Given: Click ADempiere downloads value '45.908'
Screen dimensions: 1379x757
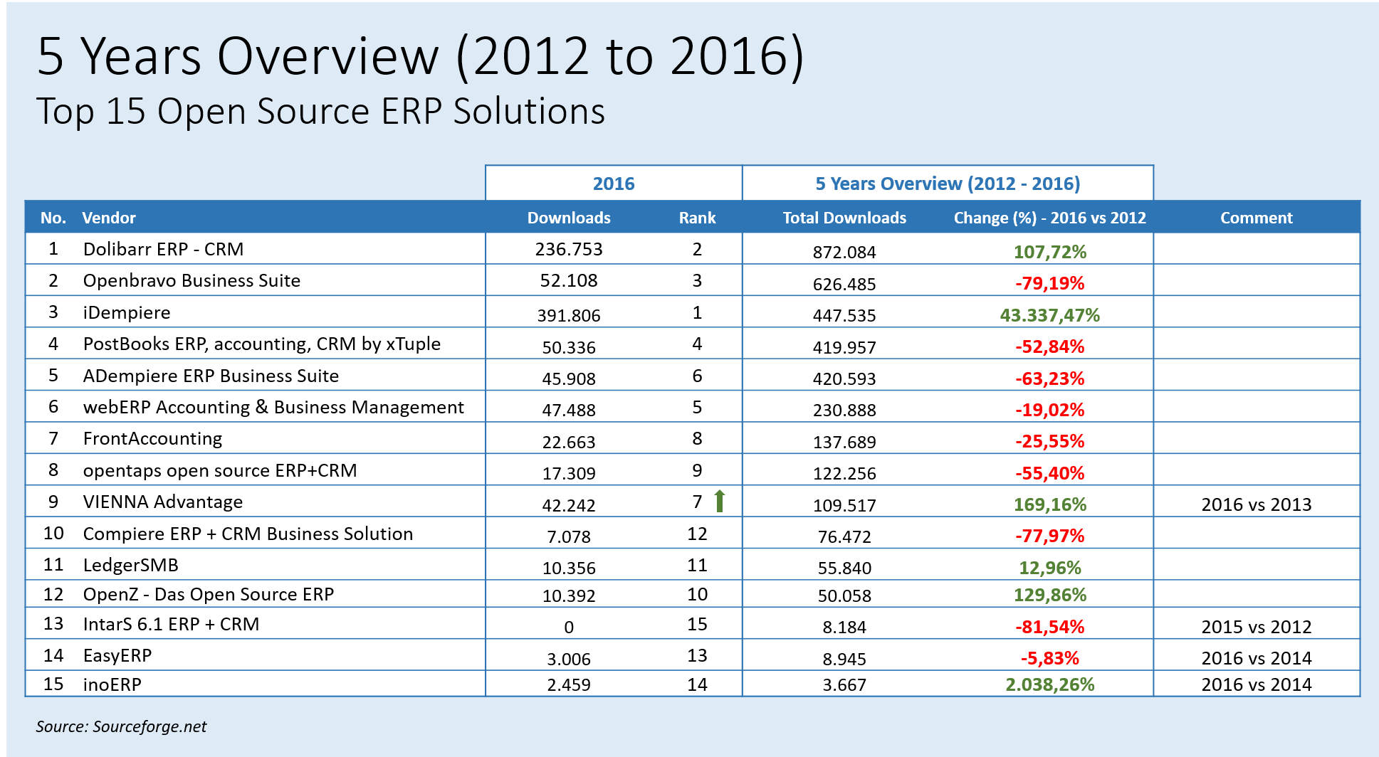Looking at the screenshot, I should click(569, 378).
